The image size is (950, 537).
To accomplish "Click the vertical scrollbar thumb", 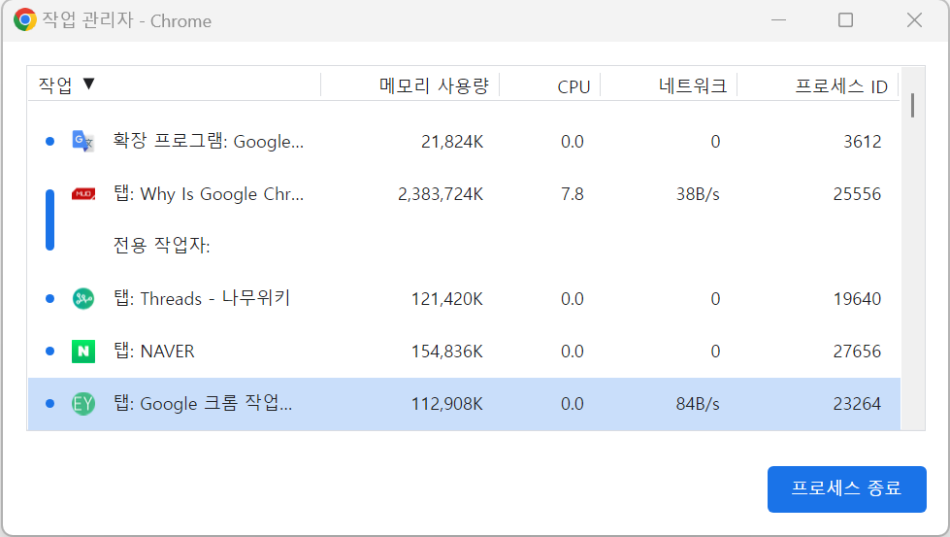I will [912, 106].
